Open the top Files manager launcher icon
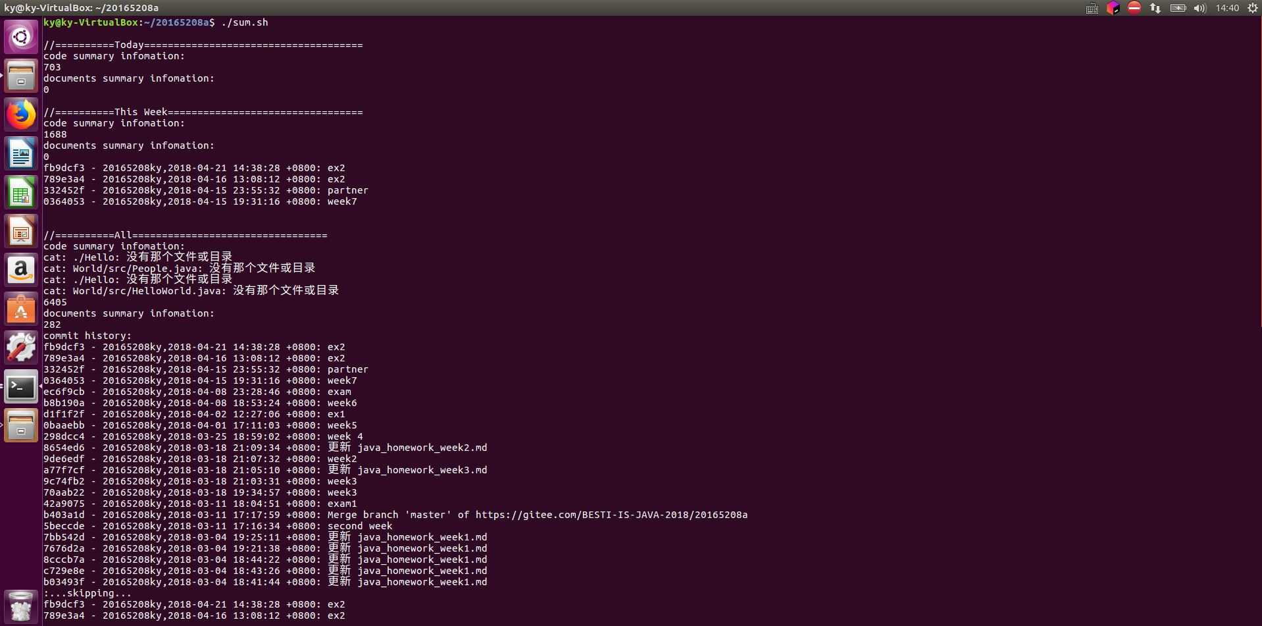 click(21, 76)
